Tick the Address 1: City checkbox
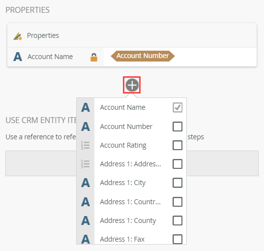264x251 pixels. point(177,183)
